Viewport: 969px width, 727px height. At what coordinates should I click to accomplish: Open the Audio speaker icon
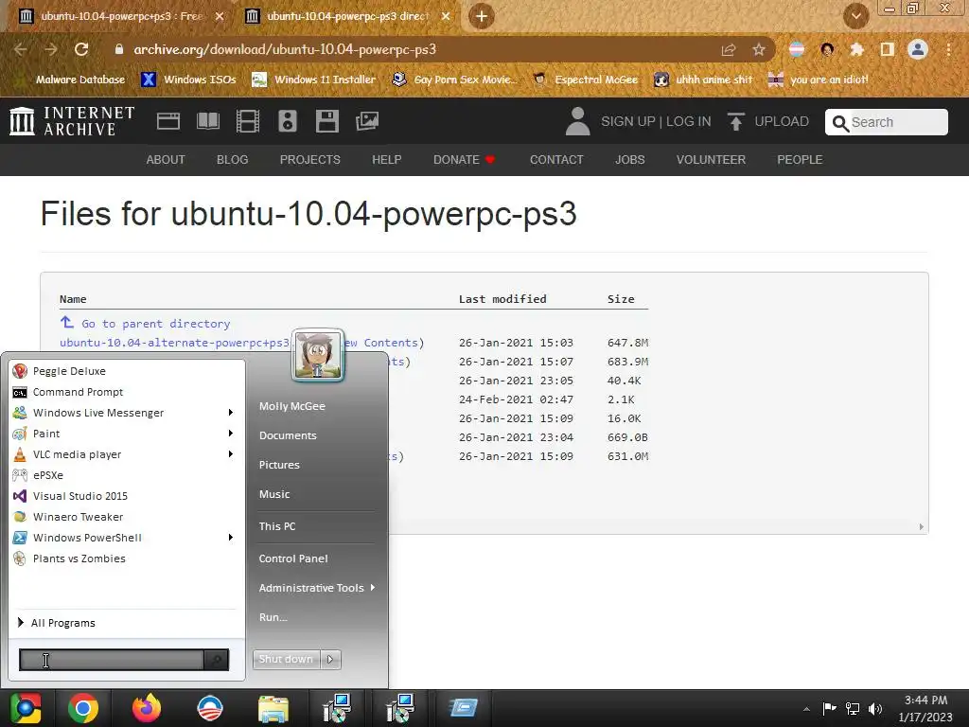[x=288, y=121]
